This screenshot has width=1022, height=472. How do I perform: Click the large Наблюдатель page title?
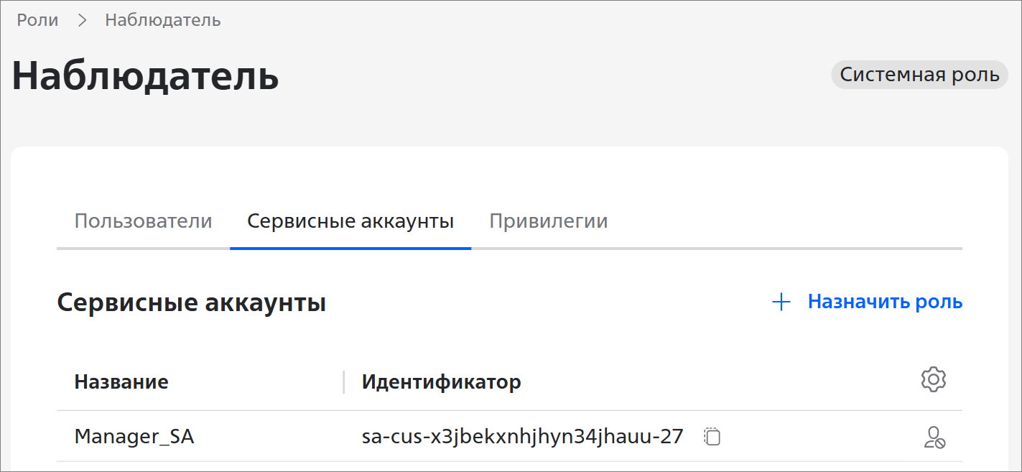tap(145, 75)
